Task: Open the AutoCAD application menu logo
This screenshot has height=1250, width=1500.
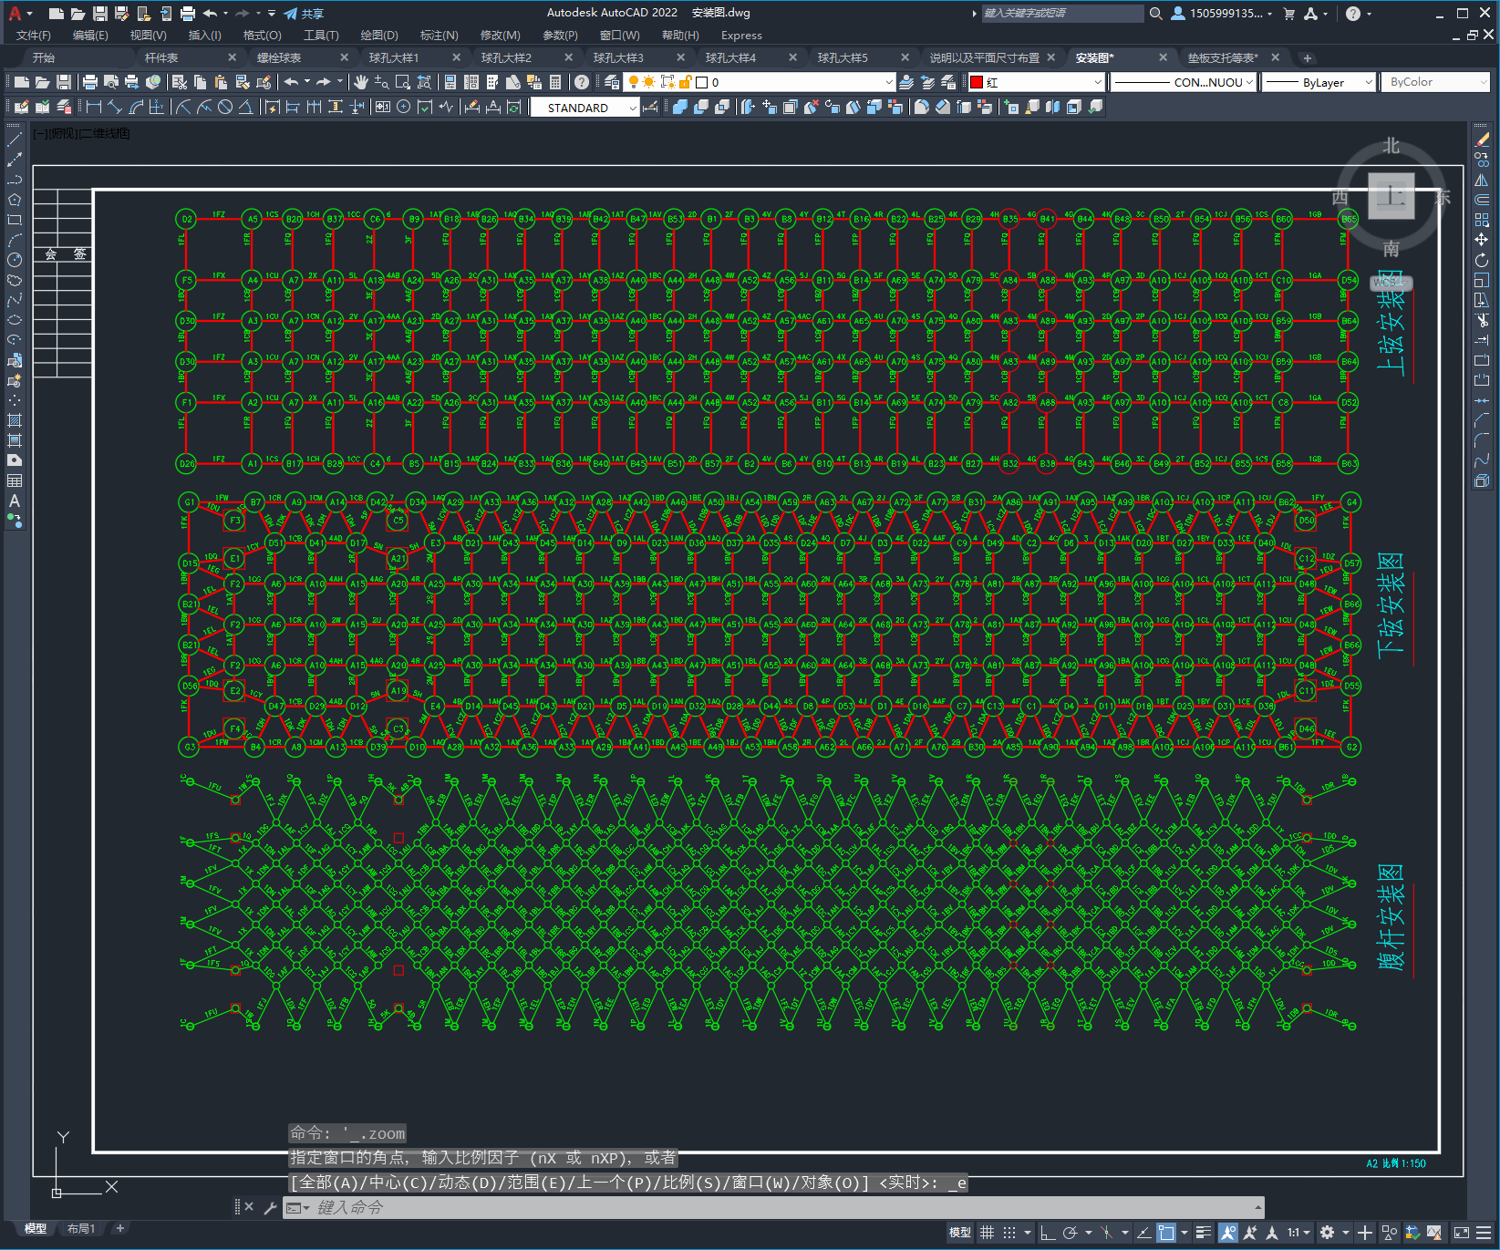Action: pos(15,13)
